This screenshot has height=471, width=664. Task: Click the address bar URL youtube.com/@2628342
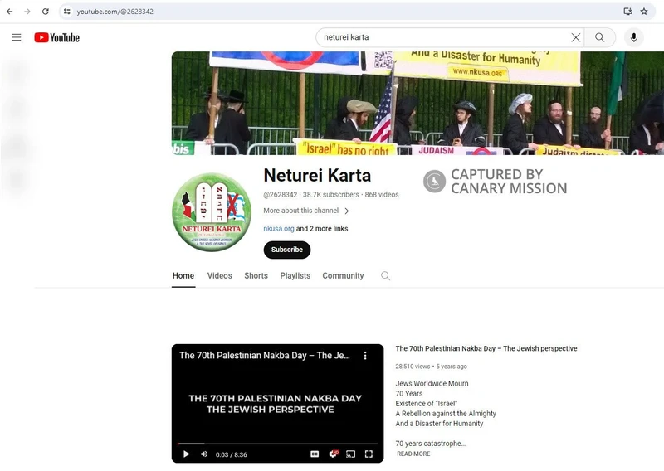click(115, 12)
